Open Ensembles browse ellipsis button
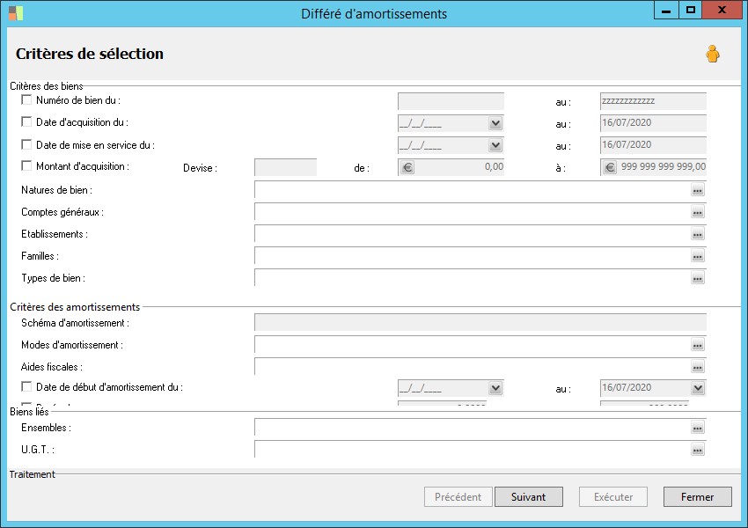Screen dimensions: 748x528 click(698, 428)
